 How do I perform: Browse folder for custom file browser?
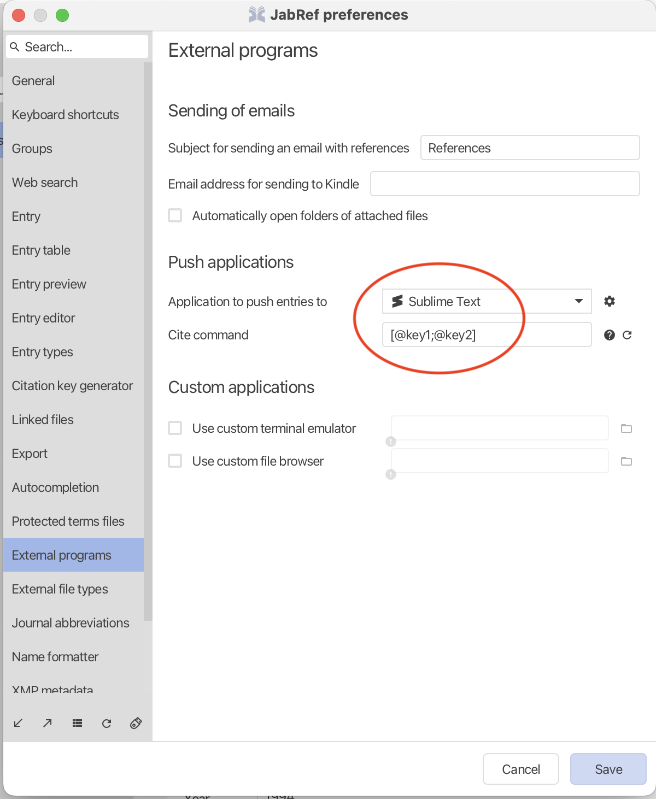[x=626, y=461]
